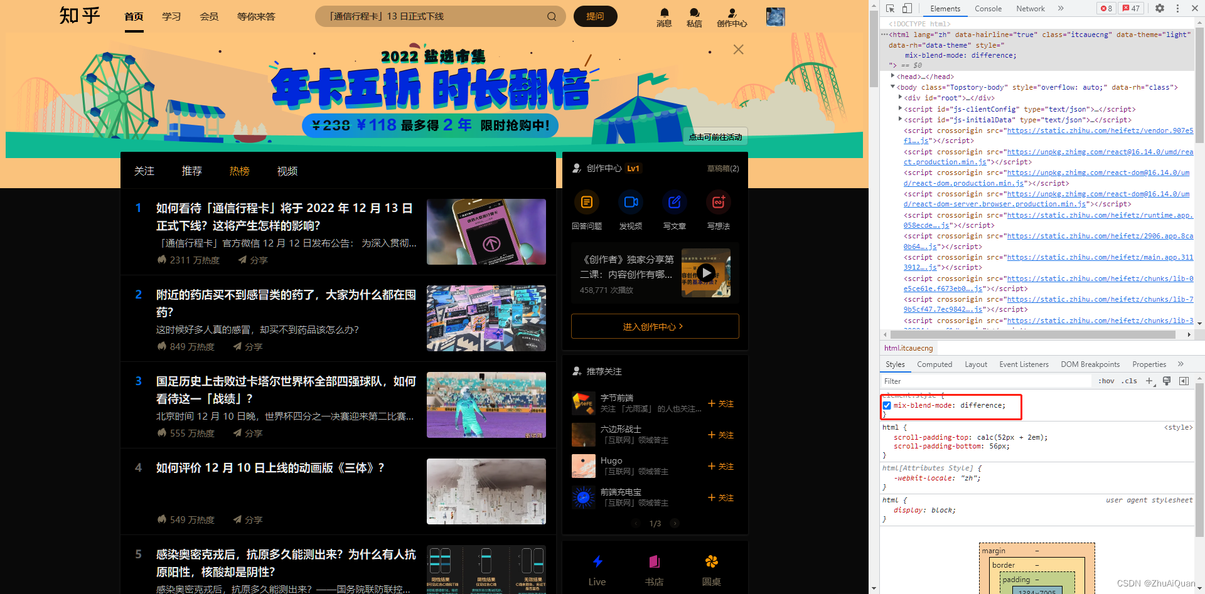Image resolution: width=1205 pixels, height=594 pixels.
Task: Select the 推荐 feed tab
Action: click(x=192, y=171)
